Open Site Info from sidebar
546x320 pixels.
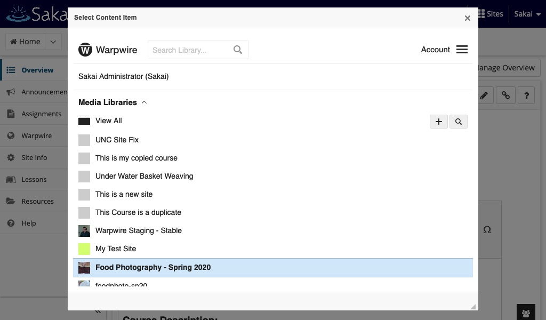pos(34,157)
